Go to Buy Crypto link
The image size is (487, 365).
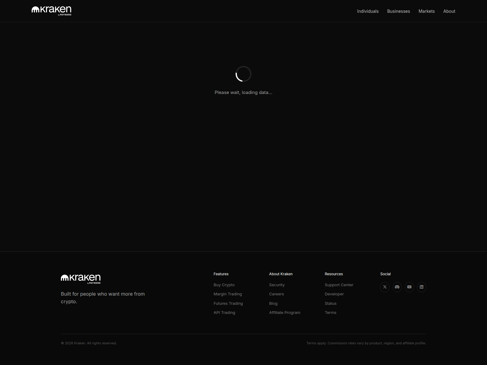pyautogui.click(x=224, y=285)
